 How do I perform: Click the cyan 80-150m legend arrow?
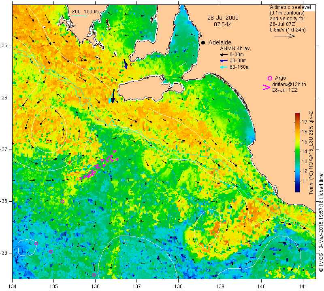coord(224,67)
